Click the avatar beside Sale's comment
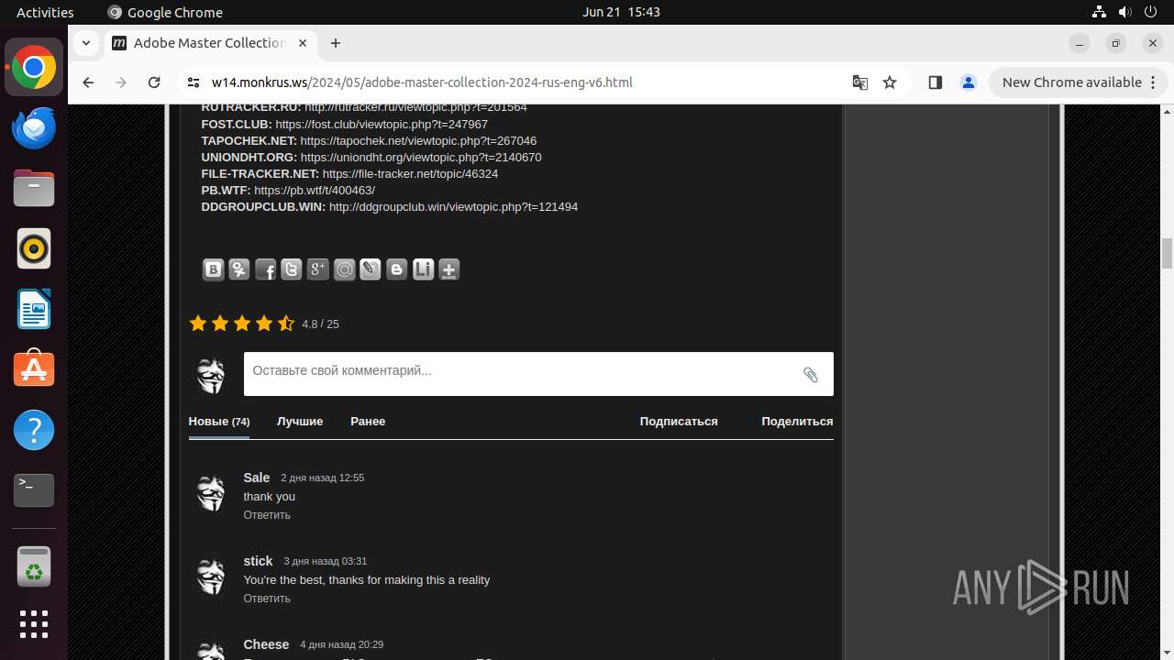Viewport: 1174px width, 660px height. tap(211, 493)
